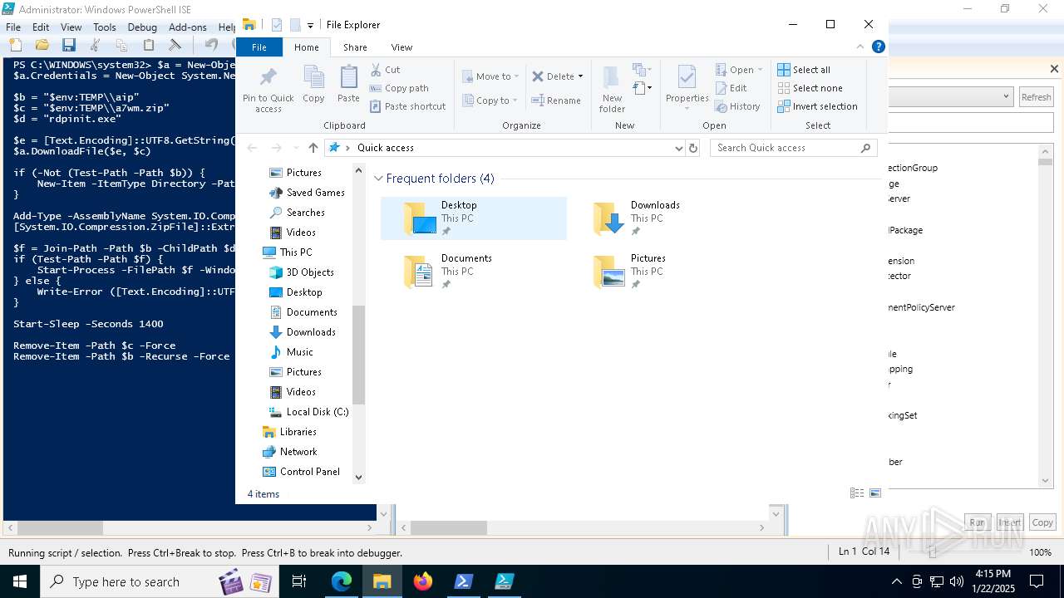Click the PowerShell ISE Open script icon
This screenshot has width=1064, height=598.
tap(42, 45)
